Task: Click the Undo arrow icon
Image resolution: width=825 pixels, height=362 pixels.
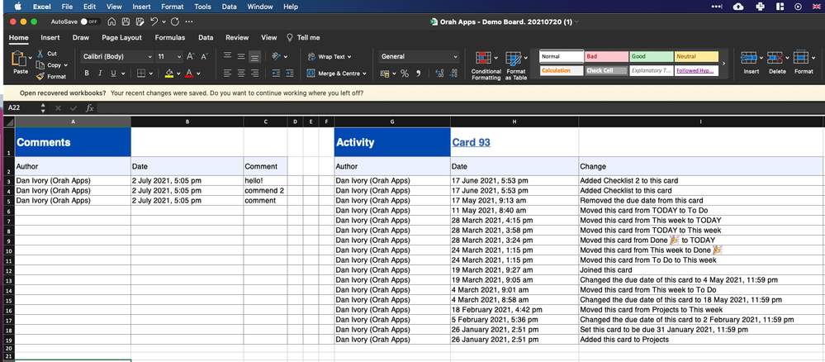Action: 154,21
